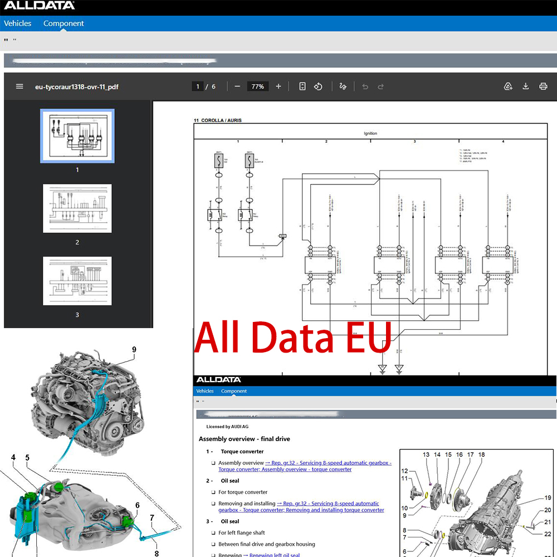The image size is (557, 557).
Task: Select the draw annotation tool
Action: click(343, 86)
